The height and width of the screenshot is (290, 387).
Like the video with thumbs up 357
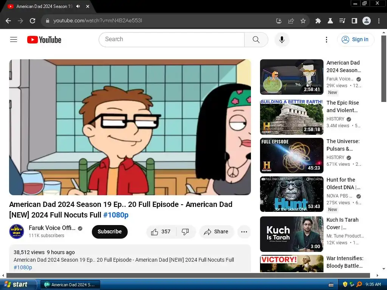coord(161,231)
